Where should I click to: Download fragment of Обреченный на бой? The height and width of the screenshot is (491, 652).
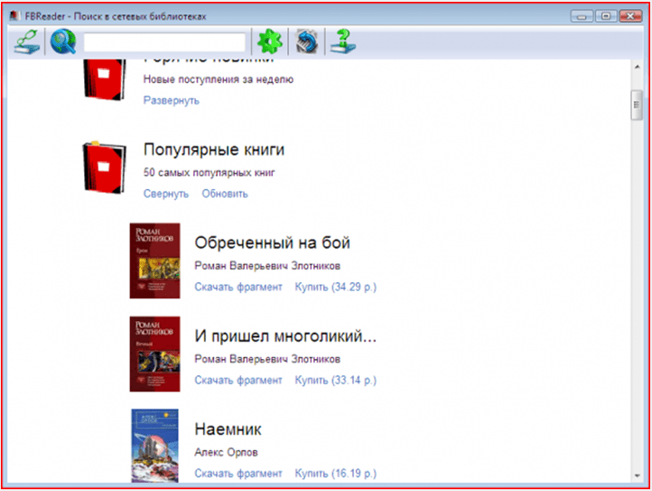[x=238, y=287]
